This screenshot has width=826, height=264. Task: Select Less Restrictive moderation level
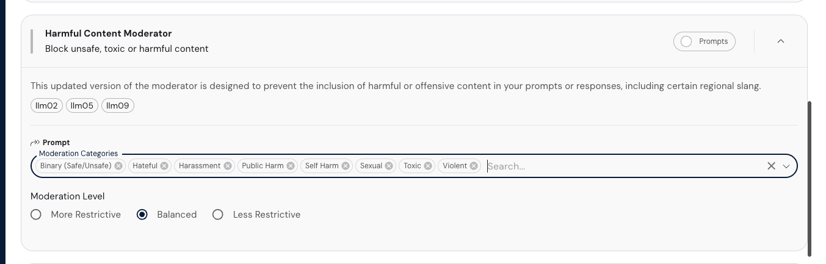[218, 215]
